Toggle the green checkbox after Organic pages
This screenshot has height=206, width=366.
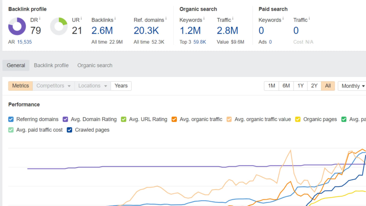pyautogui.click(x=344, y=119)
